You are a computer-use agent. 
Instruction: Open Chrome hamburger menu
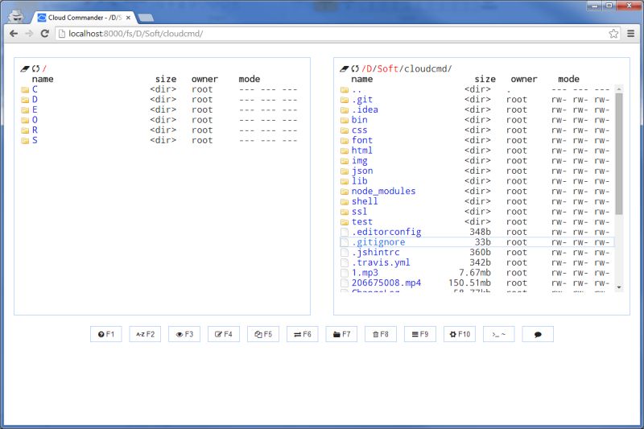[x=631, y=34]
